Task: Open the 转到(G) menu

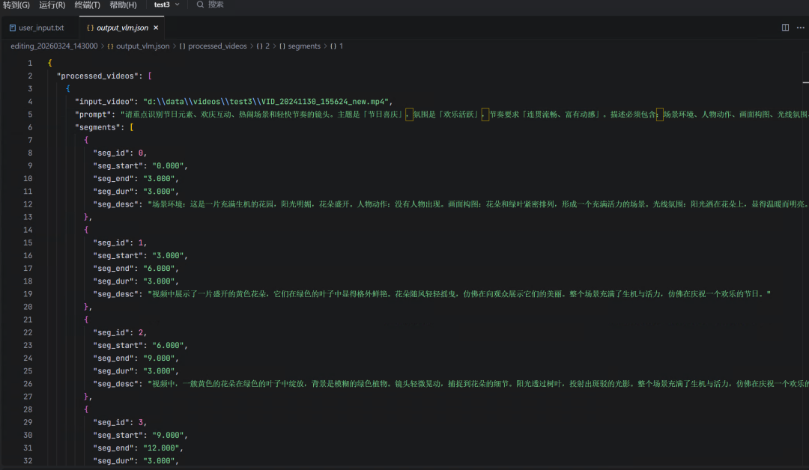Action: point(16,4)
